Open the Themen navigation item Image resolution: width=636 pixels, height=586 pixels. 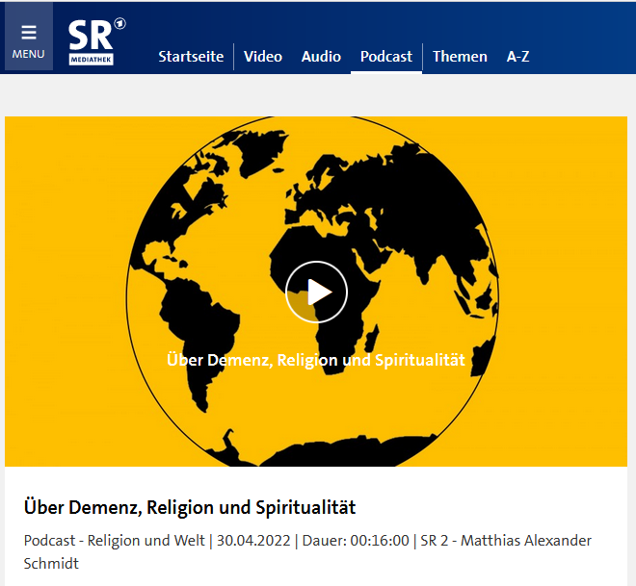pyautogui.click(x=460, y=56)
